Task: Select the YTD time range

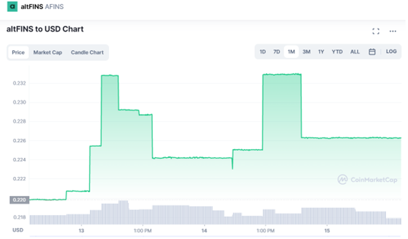Action: pyautogui.click(x=337, y=52)
